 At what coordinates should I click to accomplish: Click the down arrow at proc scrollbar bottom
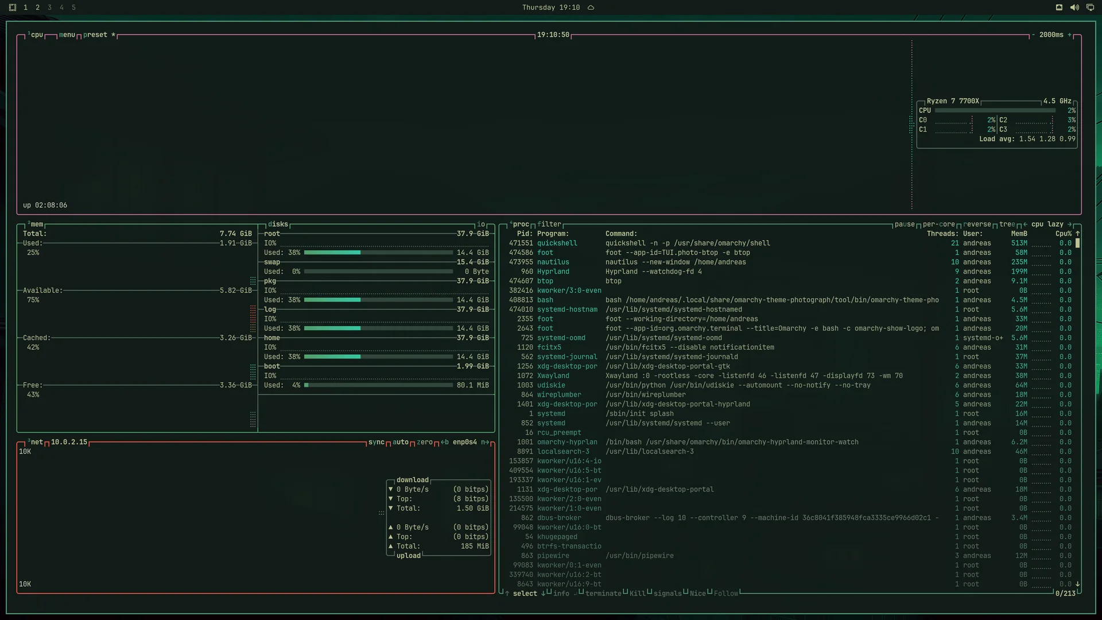(x=1077, y=584)
